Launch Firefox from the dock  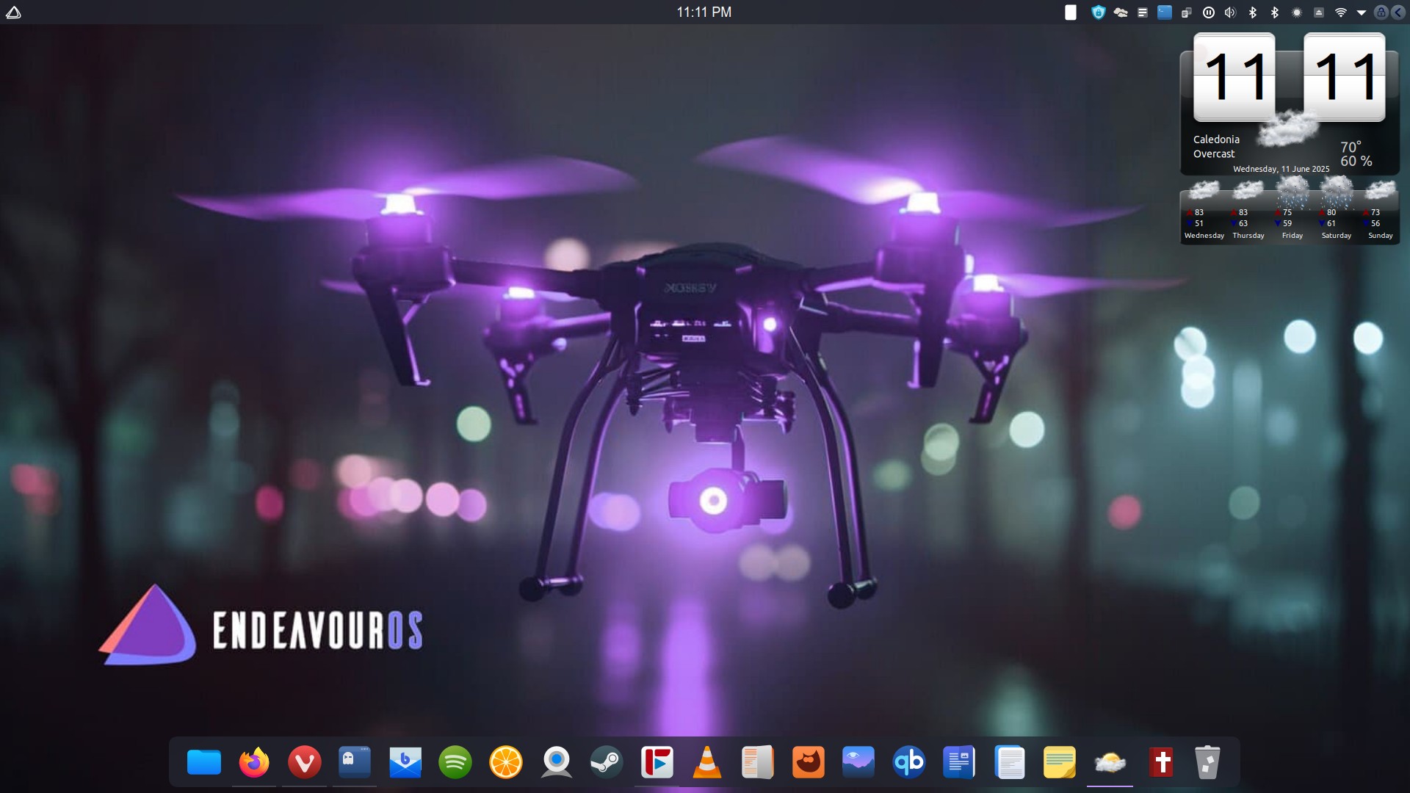(x=254, y=762)
